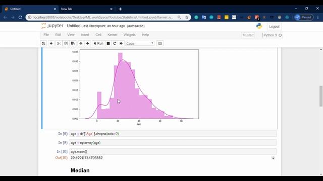Image resolution: width=323 pixels, height=181 pixels.
Task: Click code cell In [8] age dropna
Action: click(x=173, y=134)
